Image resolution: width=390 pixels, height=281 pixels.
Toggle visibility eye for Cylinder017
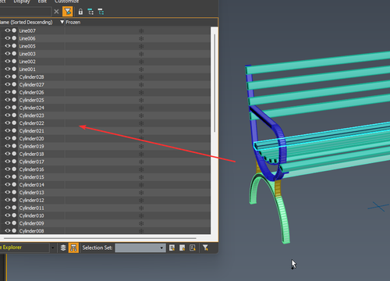[8, 162]
